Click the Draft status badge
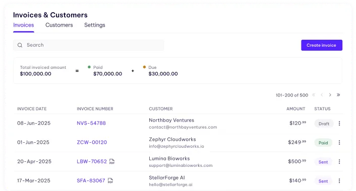Screen dimensions: 356x191 point(324,124)
